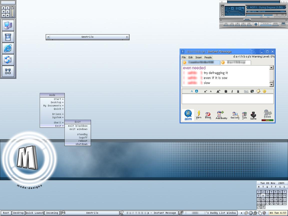
Task: Select exit blackbox option
Action: pyautogui.click(x=78, y=126)
